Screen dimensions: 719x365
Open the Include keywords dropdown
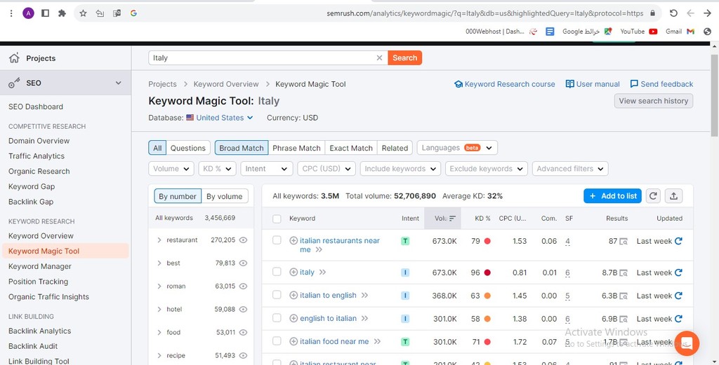pos(400,168)
